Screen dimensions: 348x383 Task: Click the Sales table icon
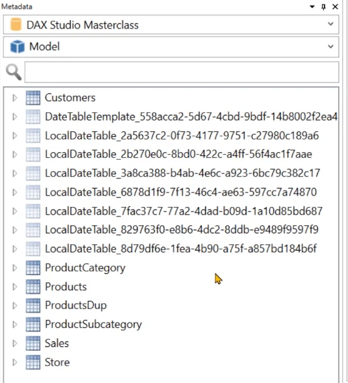(x=33, y=343)
